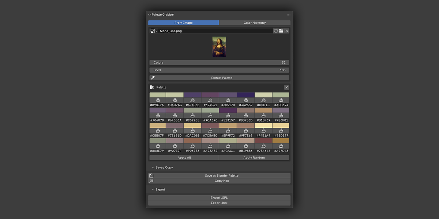The height and width of the screenshot is (219, 439).
Task: Collapse the Save / Copy section
Action: coord(153,168)
